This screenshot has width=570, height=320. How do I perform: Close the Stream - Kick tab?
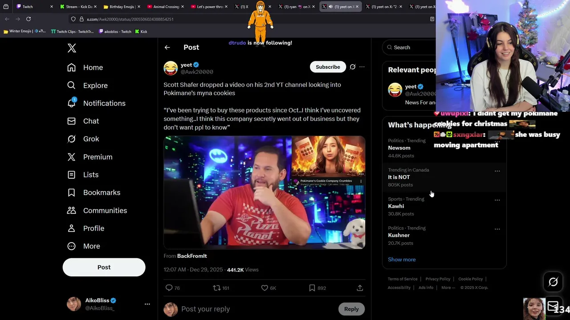tap(95, 7)
